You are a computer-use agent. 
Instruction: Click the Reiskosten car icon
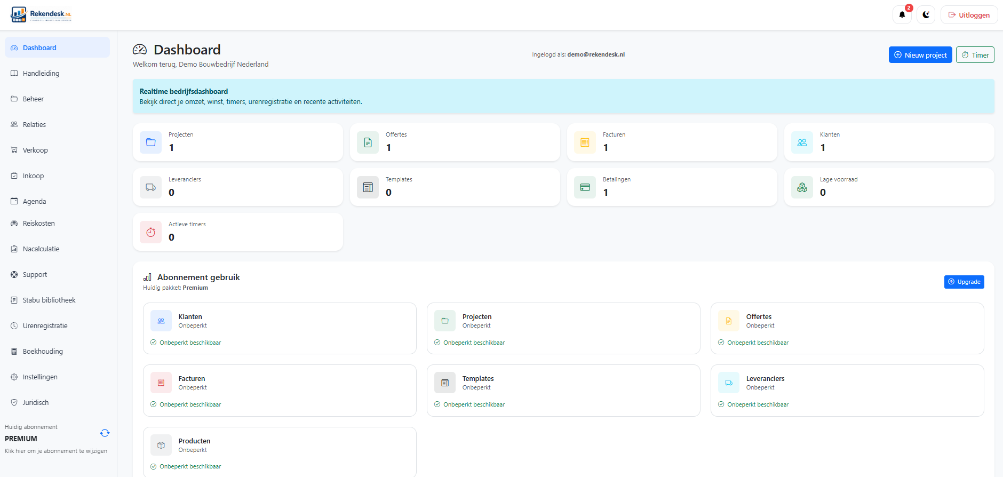click(14, 223)
